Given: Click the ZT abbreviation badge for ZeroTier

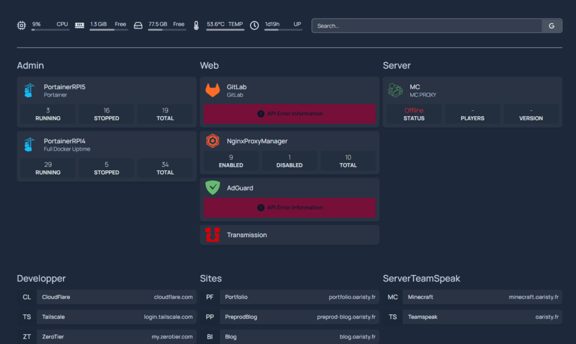Looking at the screenshot, I should pyautogui.click(x=27, y=337).
